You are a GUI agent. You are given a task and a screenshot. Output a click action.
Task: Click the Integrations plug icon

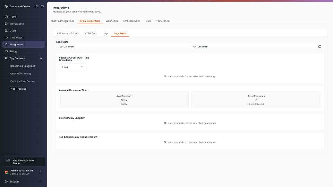[6, 44]
